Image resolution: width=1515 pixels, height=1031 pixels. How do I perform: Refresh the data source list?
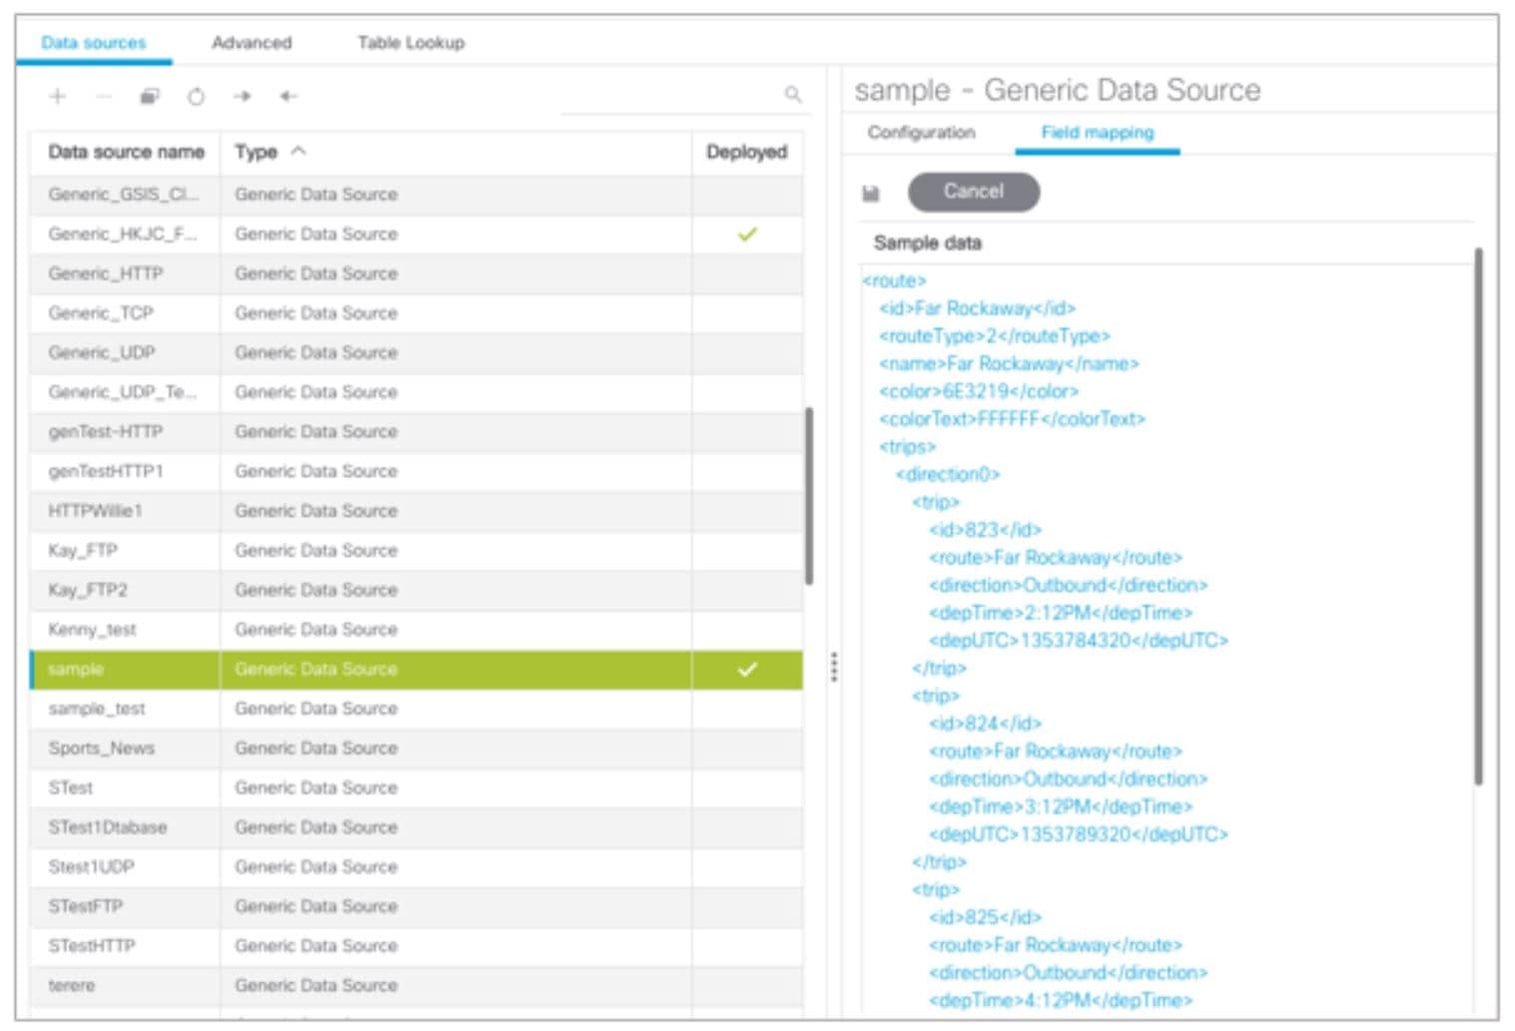click(195, 97)
